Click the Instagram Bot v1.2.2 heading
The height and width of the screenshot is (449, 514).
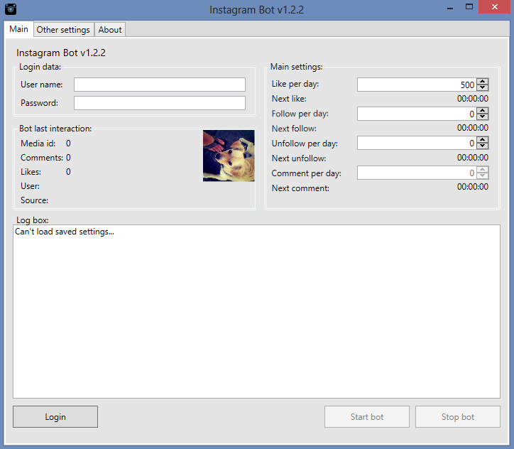61,53
